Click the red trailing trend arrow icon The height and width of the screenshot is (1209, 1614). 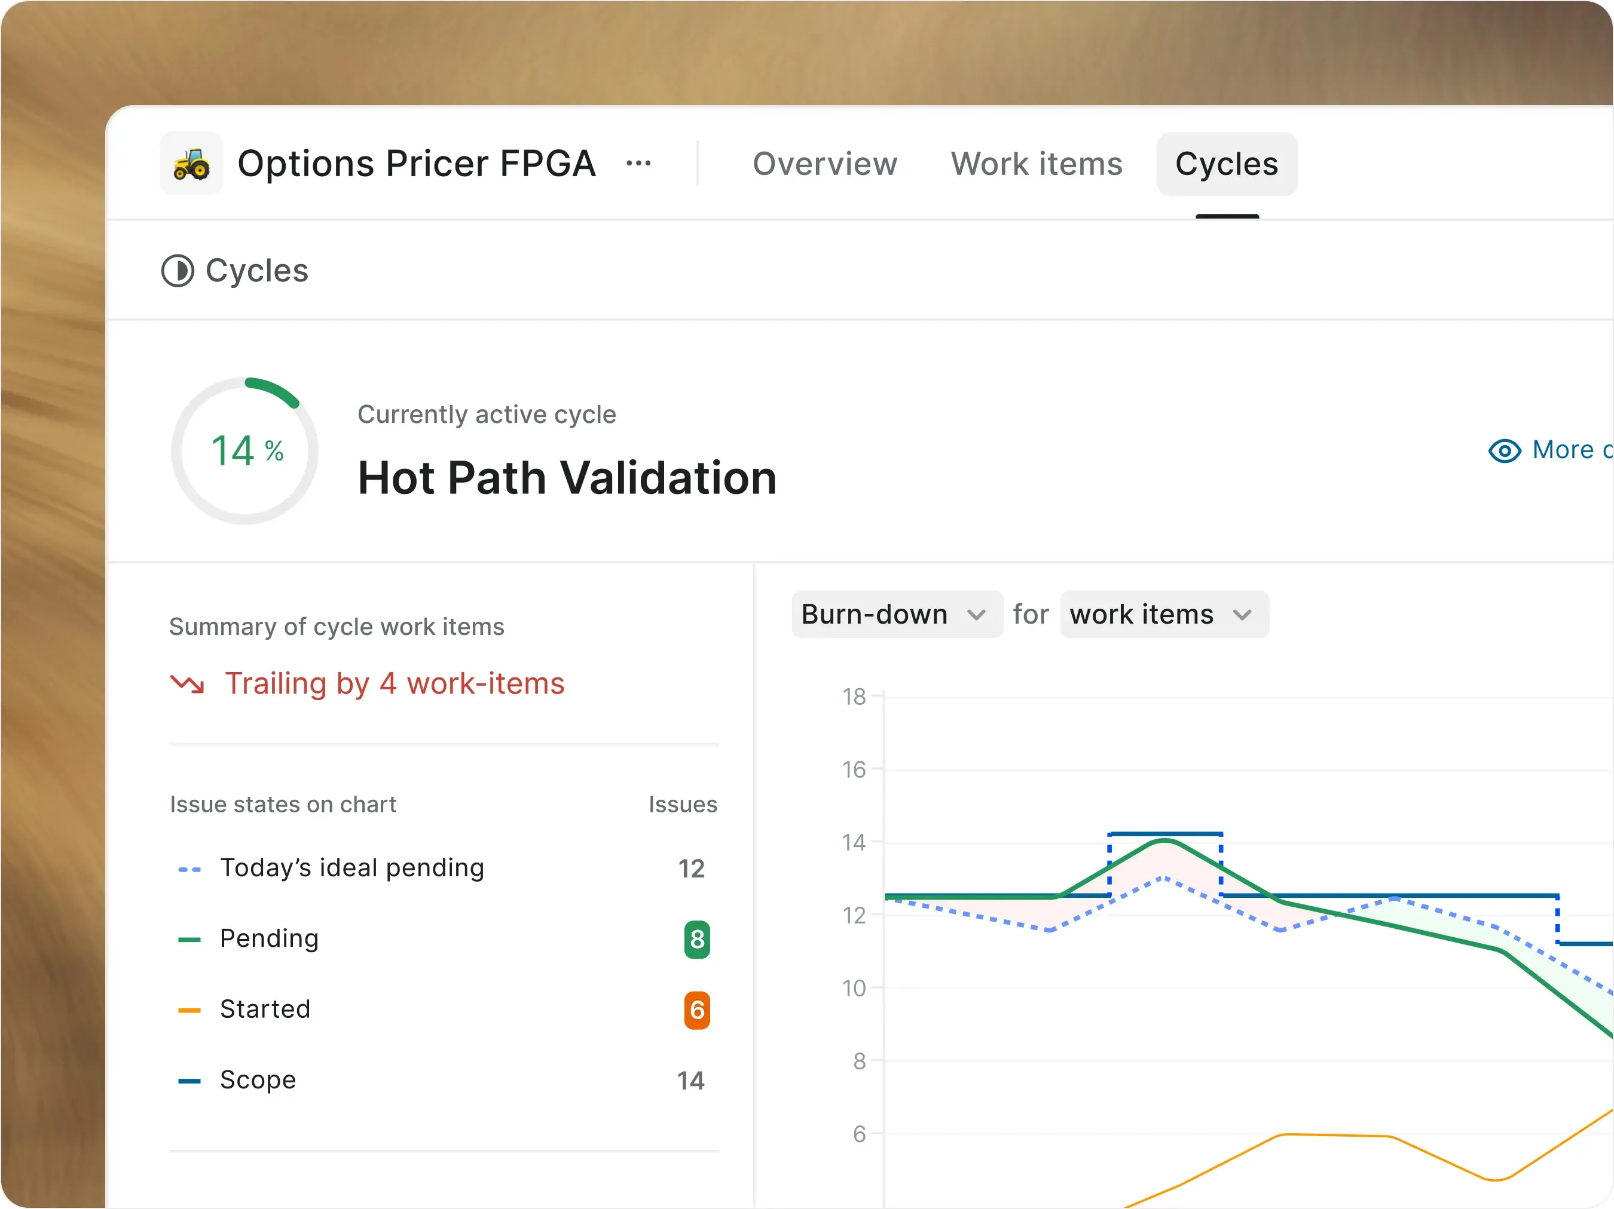(188, 684)
